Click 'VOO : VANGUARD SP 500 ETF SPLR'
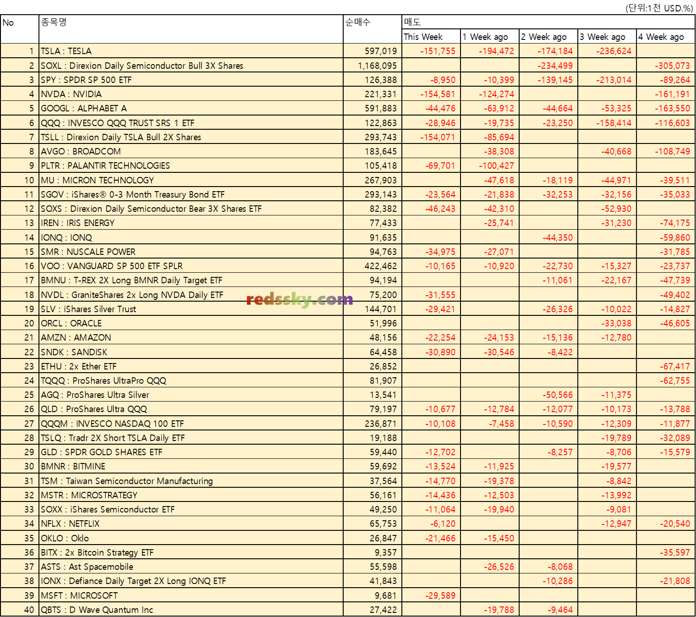Image resolution: width=696 pixels, height=617 pixels. pos(191,266)
